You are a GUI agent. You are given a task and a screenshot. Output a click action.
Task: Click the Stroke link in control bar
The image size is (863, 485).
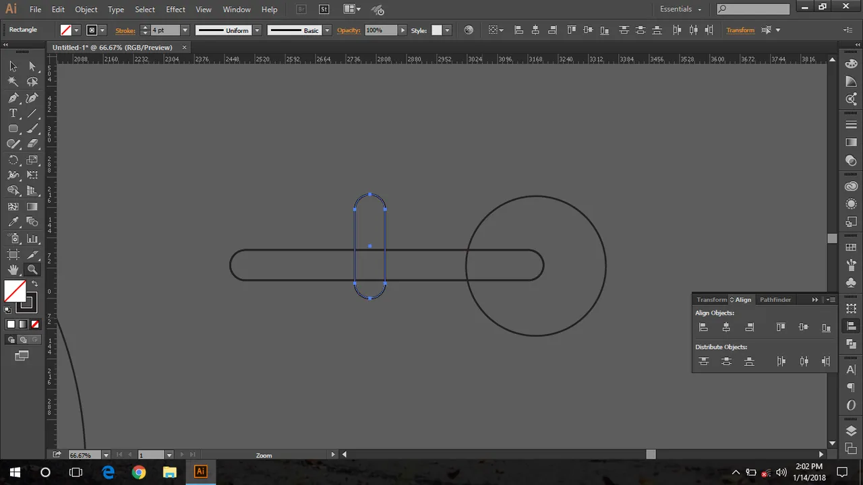tap(125, 30)
